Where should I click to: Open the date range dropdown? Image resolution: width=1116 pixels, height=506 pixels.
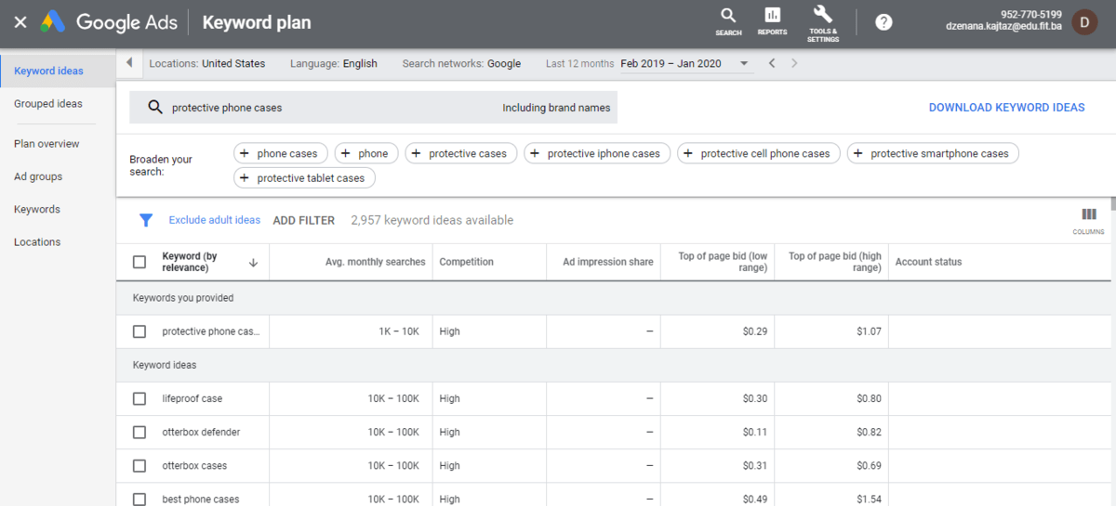point(685,63)
